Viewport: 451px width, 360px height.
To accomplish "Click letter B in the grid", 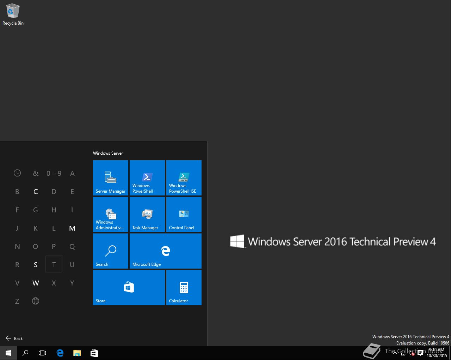I will pos(17,192).
